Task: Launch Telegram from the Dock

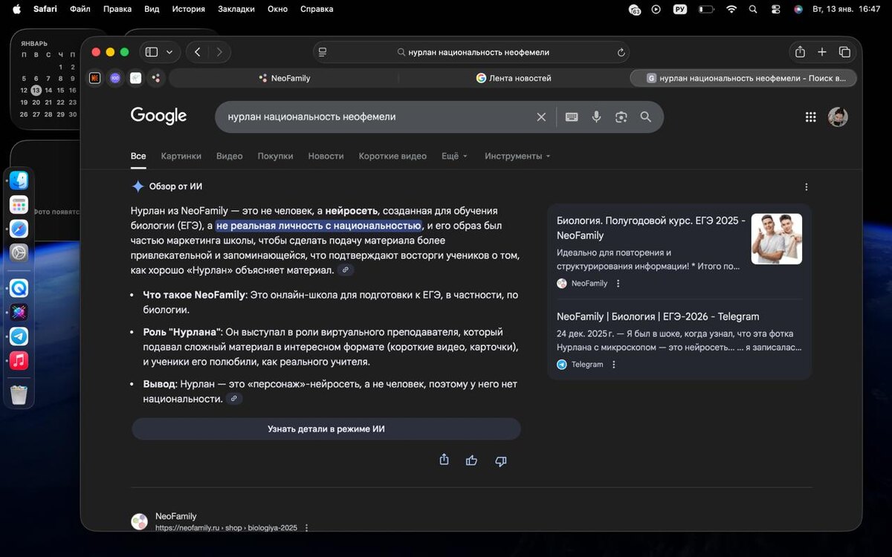Action: [19, 336]
